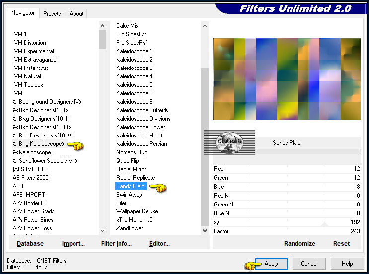Adjust the Red N slider
Image resolution: width=369 pixels, height=274 pixels.
tap(287, 196)
